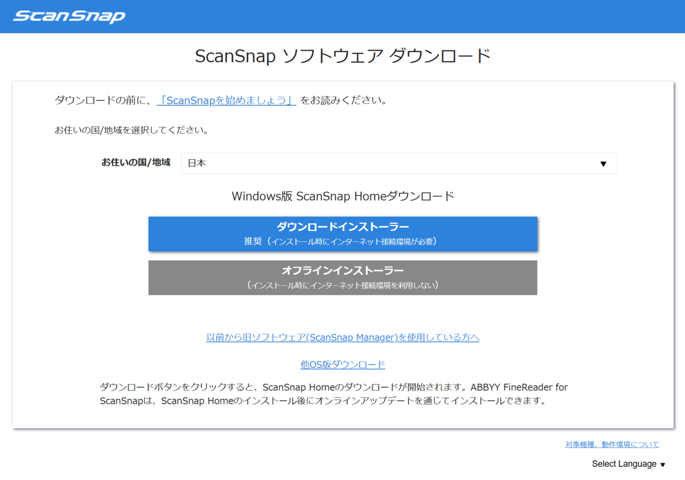Click the blue ダウンロードインストーラー button
The width and height of the screenshot is (685, 480).
[x=342, y=234]
